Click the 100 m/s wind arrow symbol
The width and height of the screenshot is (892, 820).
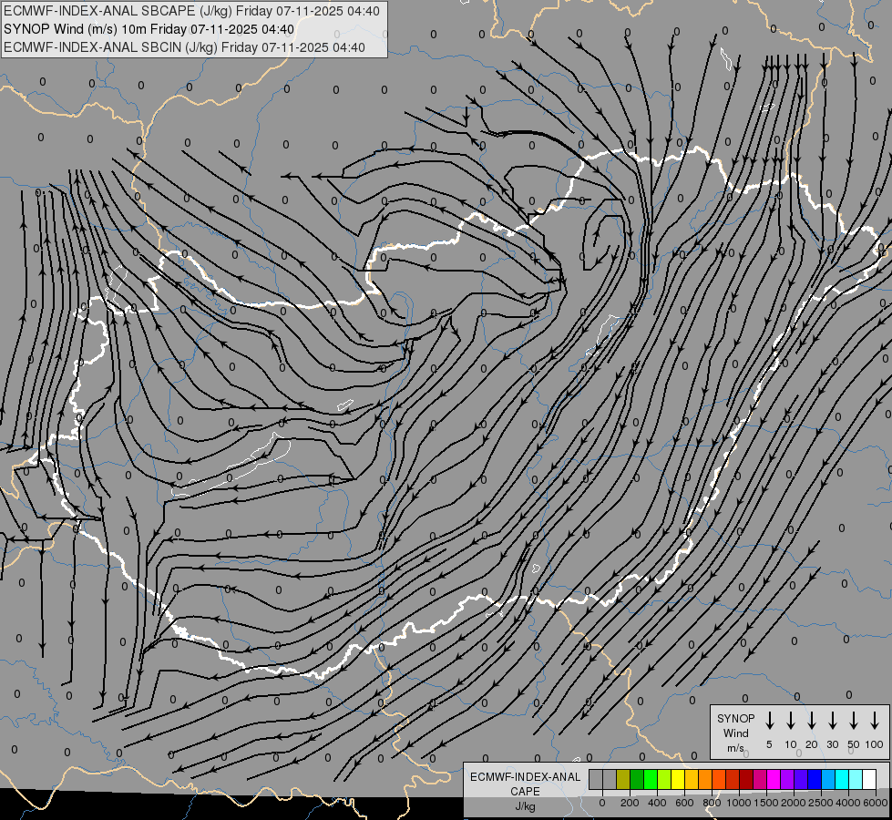875,720
